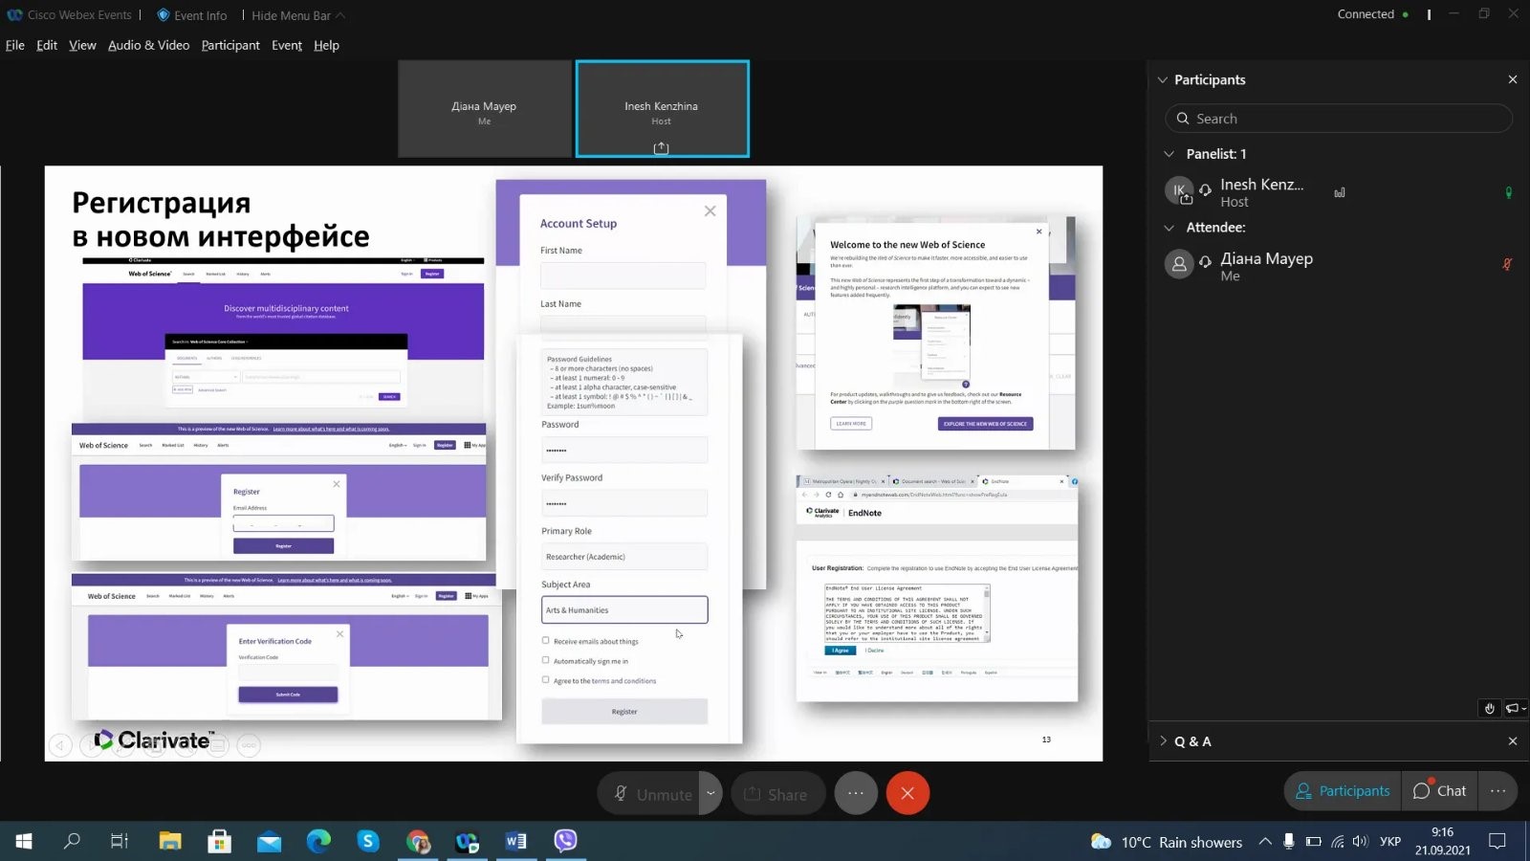The image size is (1530, 861).
Task: Open Mail app from taskbar
Action: (x=270, y=841)
